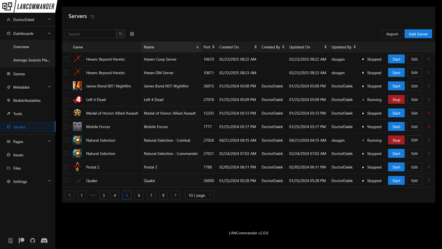Image resolution: width=442 pixels, height=249 pixels.
Task: Open the column settings icon beside search
Action: pos(132,34)
